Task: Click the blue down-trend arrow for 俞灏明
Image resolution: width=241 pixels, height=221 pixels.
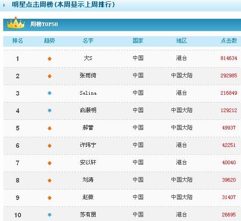Action: [49, 111]
